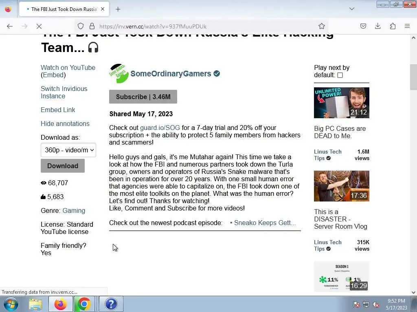Select Hide annotations
Screen dimensions: 417x312
point(65,123)
